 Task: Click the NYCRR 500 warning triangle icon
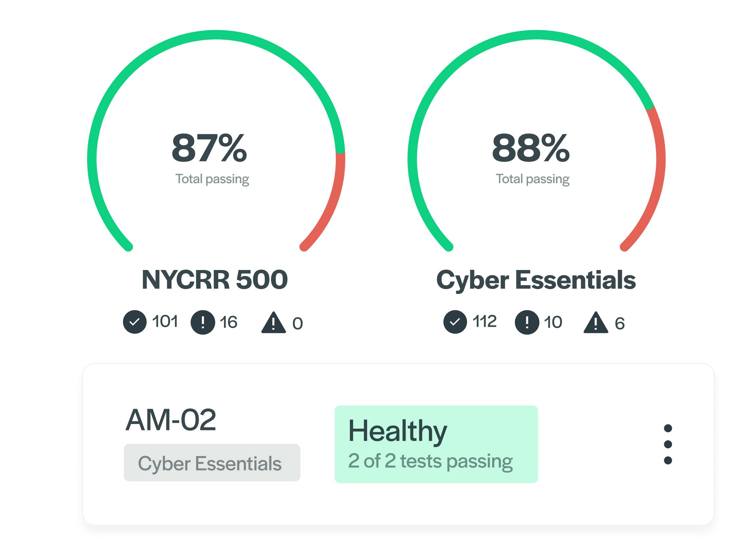[273, 323]
